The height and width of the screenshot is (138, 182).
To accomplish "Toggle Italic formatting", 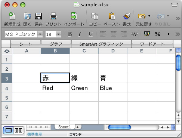I will (80, 34).
